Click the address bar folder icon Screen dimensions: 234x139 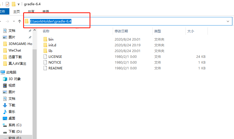tap(27, 21)
